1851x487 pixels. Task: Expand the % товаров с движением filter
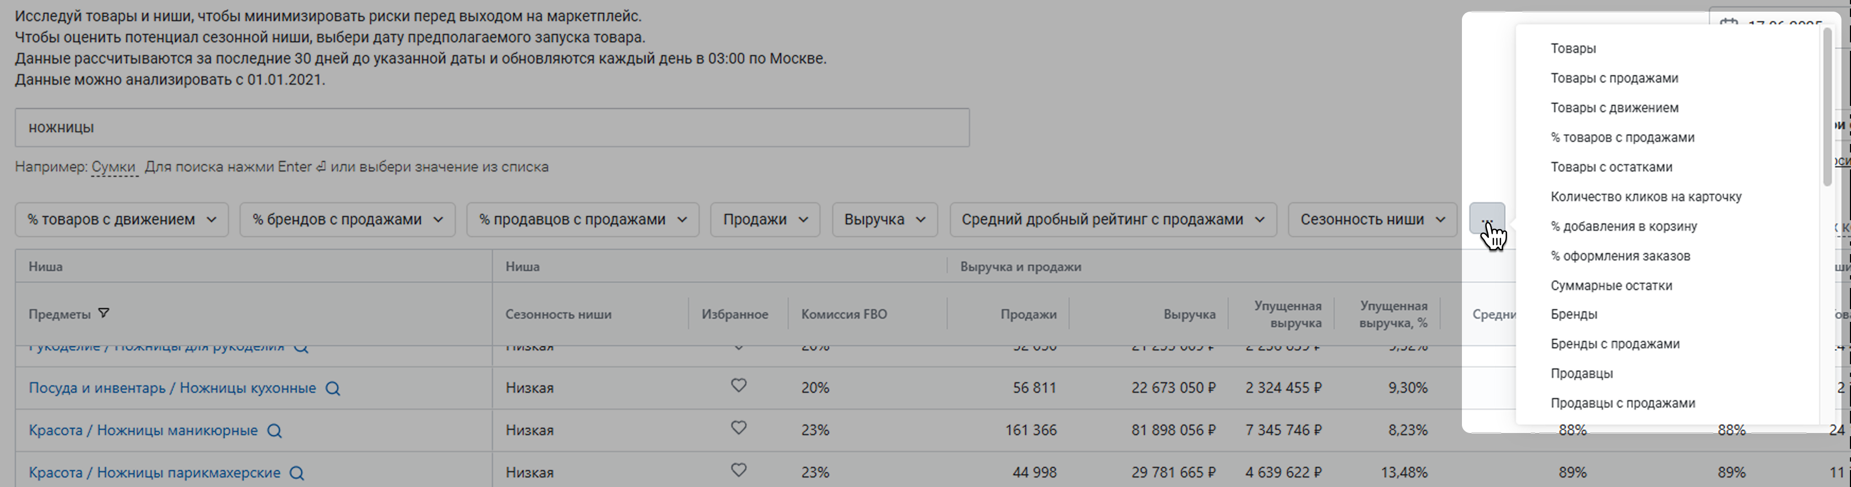121,220
